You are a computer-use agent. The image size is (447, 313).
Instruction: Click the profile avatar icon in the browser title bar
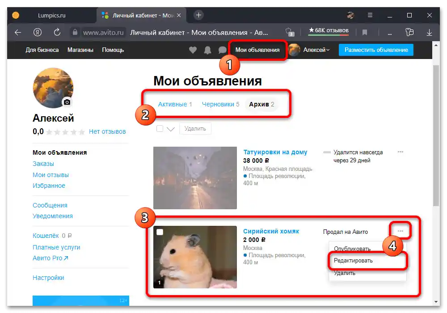point(350,15)
